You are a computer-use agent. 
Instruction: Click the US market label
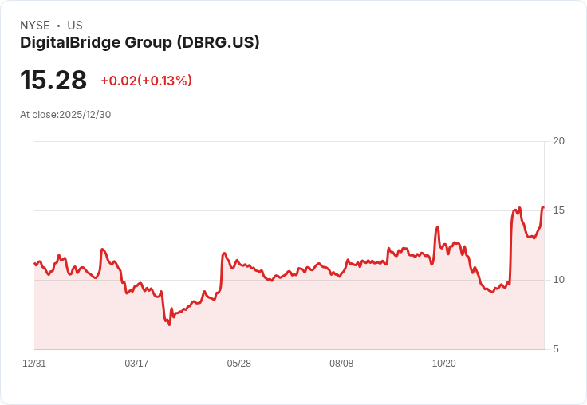[x=75, y=26]
